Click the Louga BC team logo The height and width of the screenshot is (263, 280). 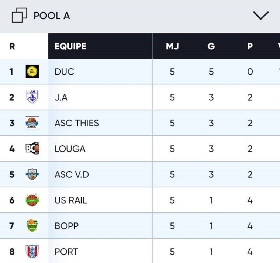(32, 149)
